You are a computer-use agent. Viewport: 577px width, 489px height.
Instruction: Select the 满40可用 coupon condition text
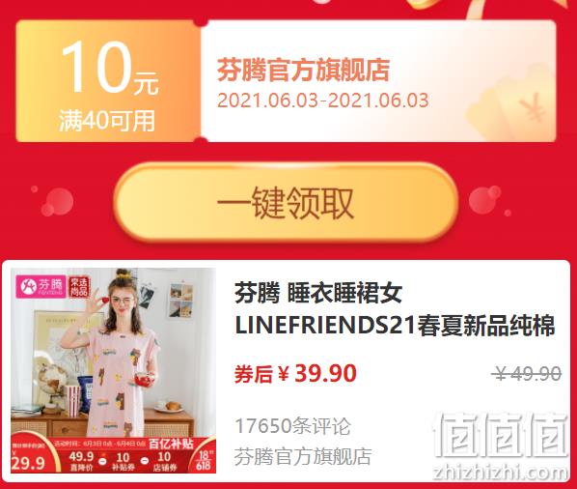tap(107, 121)
